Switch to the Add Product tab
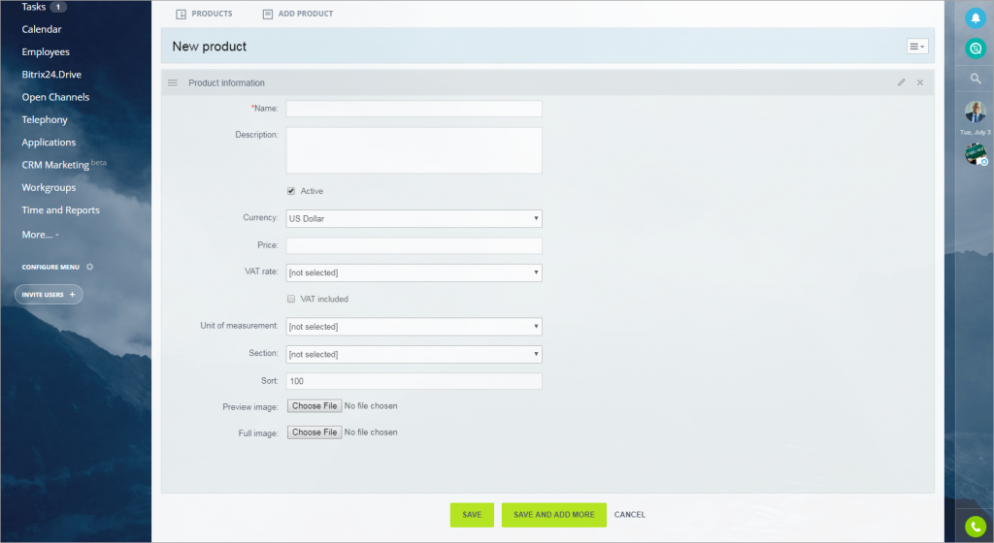The height and width of the screenshot is (543, 994). pos(298,14)
